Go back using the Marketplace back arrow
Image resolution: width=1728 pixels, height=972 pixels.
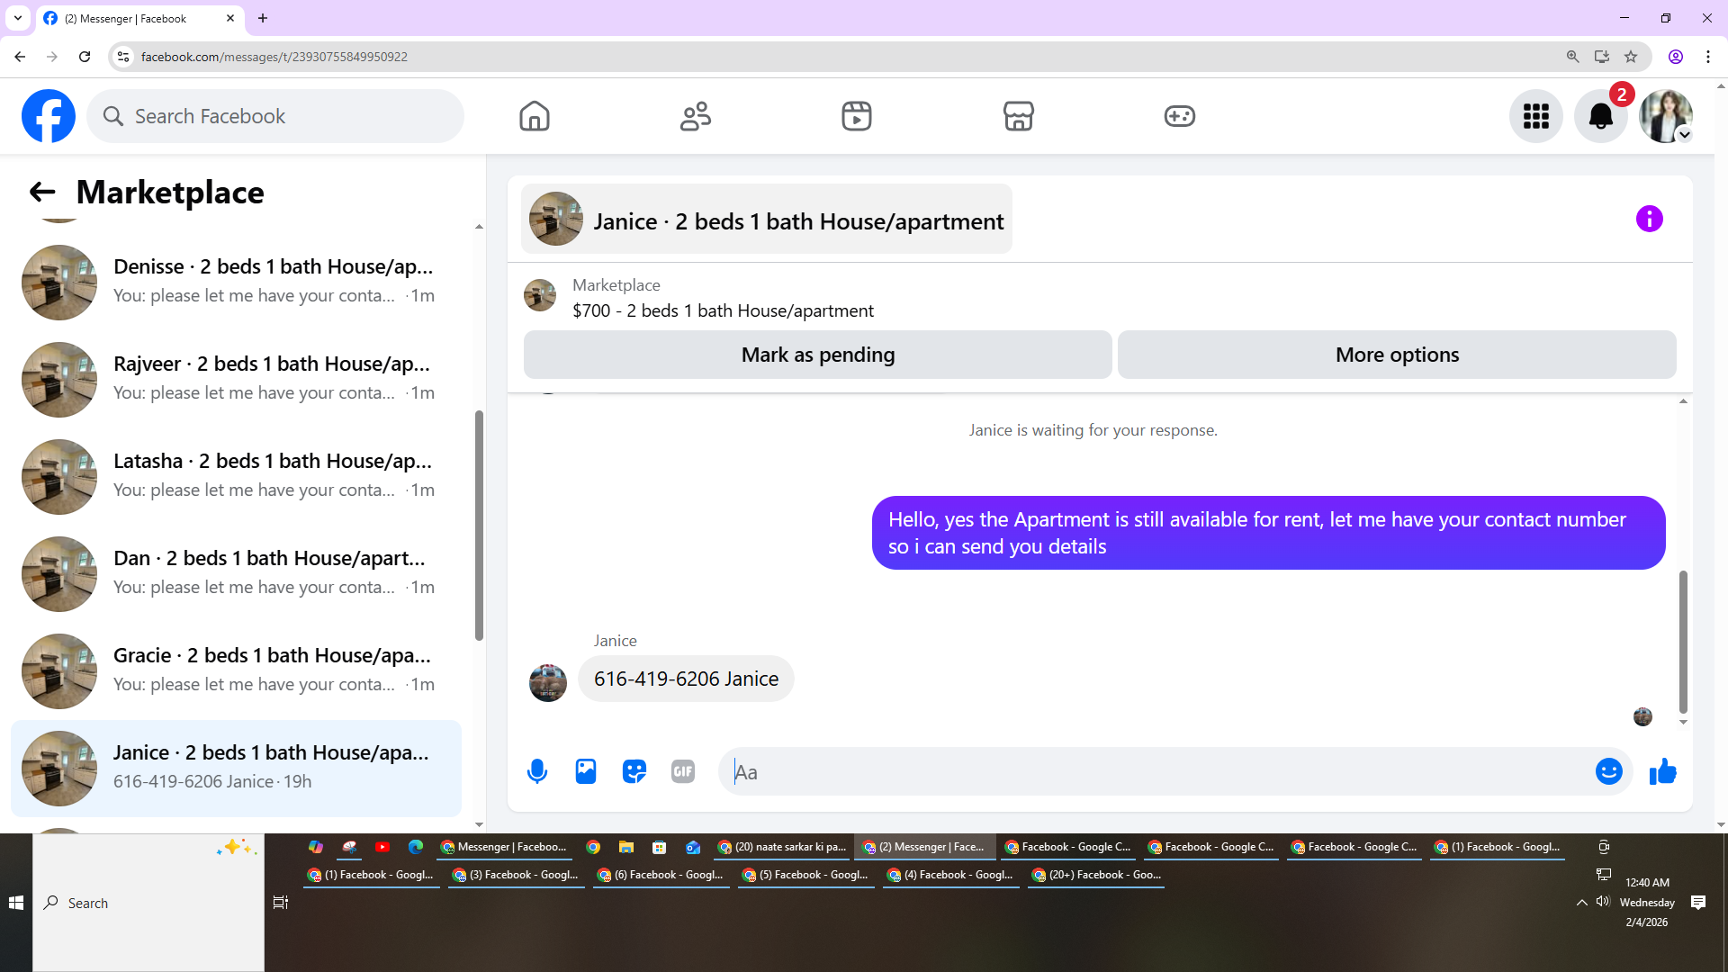[x=42, y=192]
